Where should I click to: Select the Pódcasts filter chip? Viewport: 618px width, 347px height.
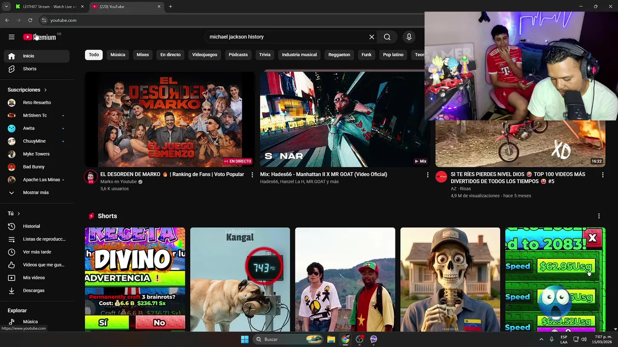238,55
